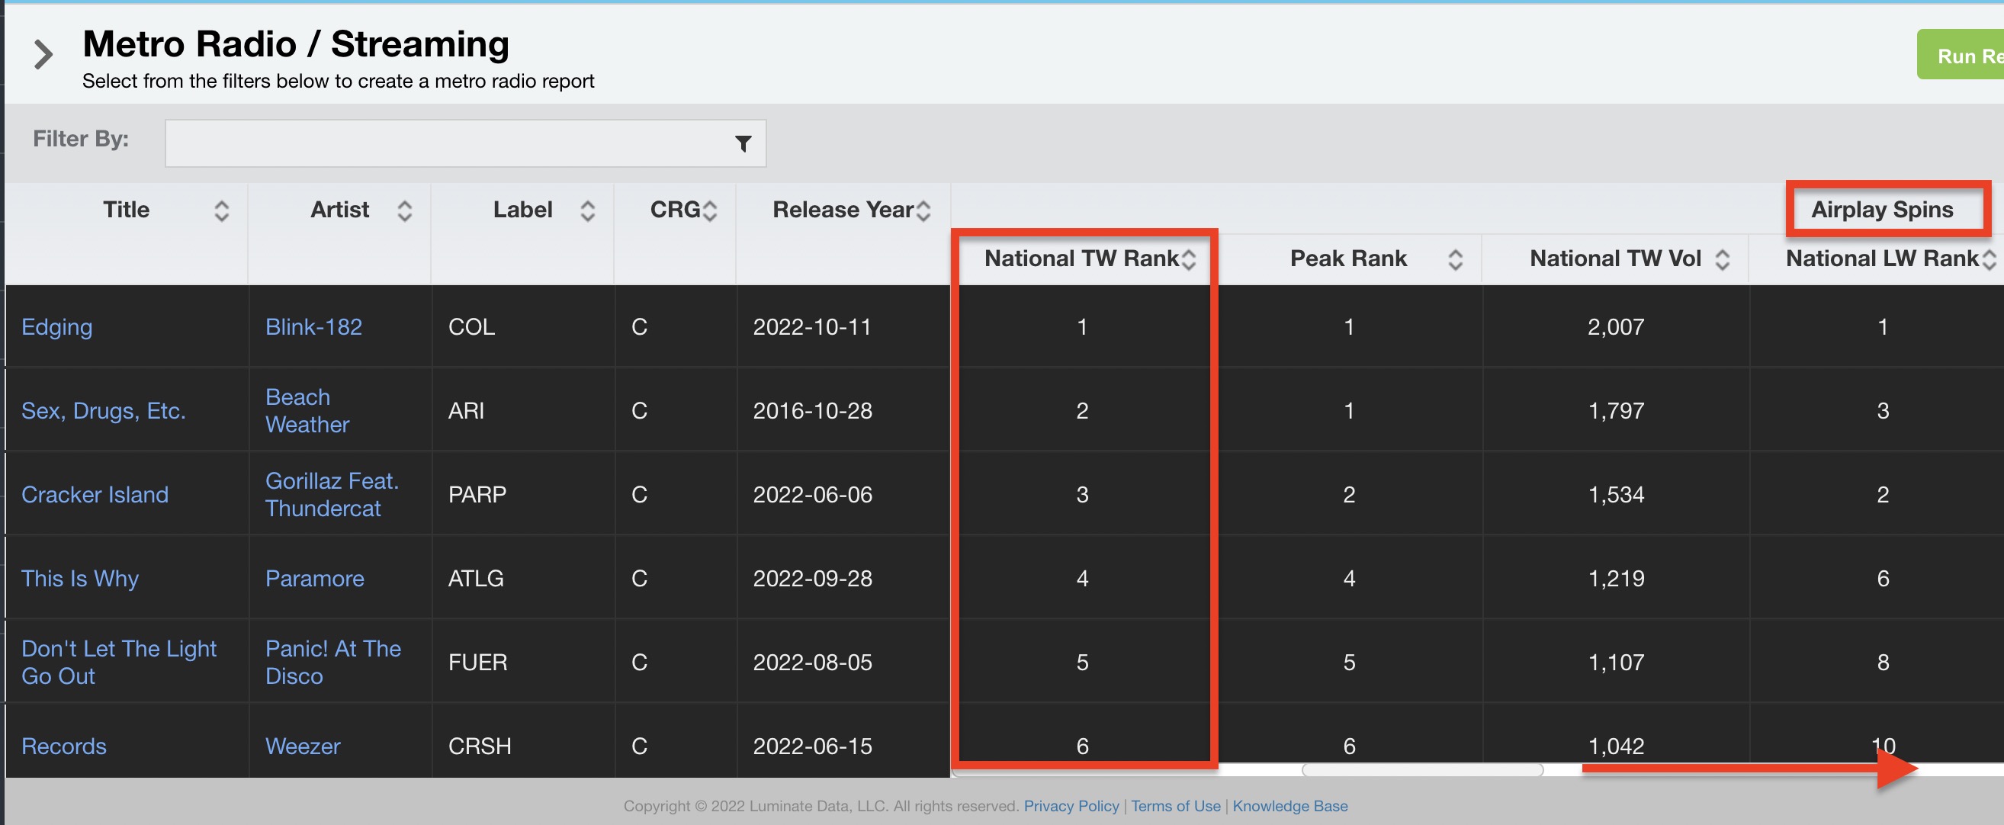
Task: Select the 1,534 TW volume cell
Action: coord(1616,495)
